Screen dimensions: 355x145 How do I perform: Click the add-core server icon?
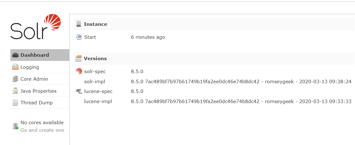(15, 126)
